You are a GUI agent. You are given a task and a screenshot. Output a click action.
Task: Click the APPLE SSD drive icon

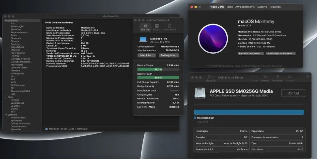click(200, 93)
